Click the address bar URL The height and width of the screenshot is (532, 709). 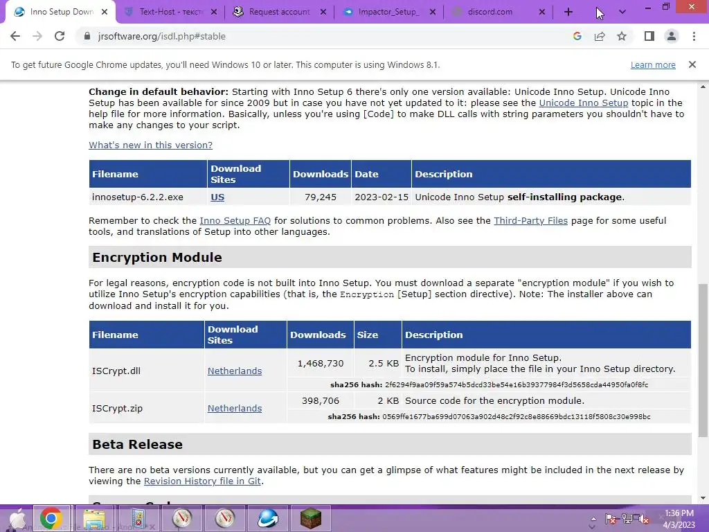[161, 36]
